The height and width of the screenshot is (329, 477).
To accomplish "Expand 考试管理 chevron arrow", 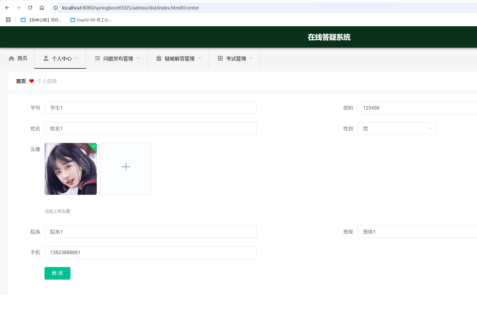I will coord(251,58).
